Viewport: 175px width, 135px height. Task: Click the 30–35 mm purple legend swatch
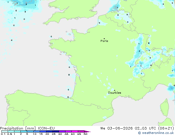point(62,131)
